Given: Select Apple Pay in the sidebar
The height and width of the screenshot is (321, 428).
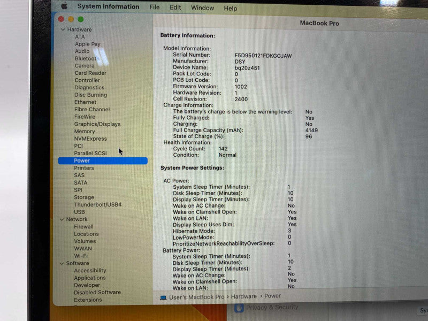Looking at the screenshot, I should tap(88, 44).
